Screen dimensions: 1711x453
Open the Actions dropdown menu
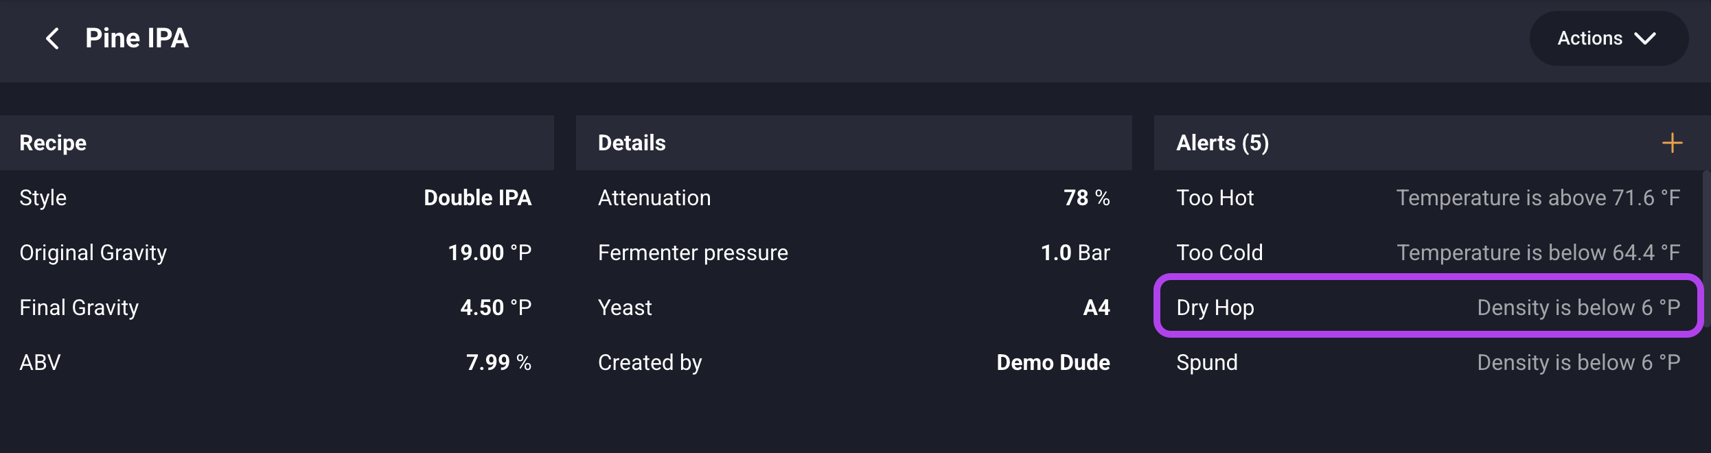(x=1607, y=38)
